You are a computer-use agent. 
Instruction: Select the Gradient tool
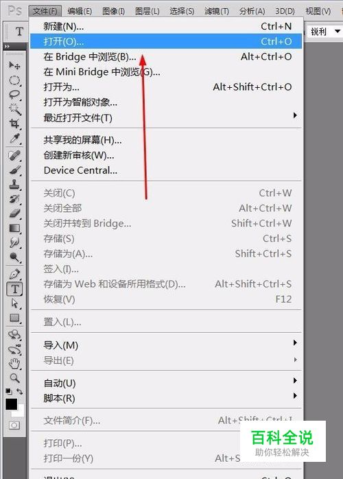pyautogui.click(x=14, y=229)
